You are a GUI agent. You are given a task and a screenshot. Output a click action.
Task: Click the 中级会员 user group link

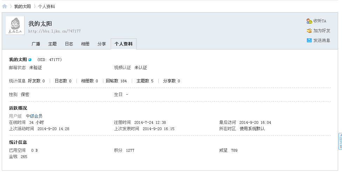[34, 116]
